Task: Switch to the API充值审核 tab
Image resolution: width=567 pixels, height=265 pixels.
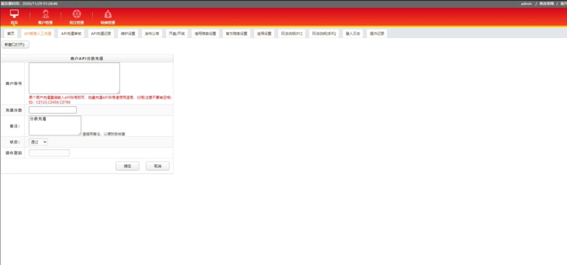Action: point(71,34)
